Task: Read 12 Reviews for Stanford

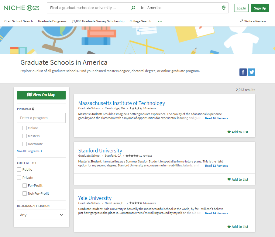Action: 216,166
